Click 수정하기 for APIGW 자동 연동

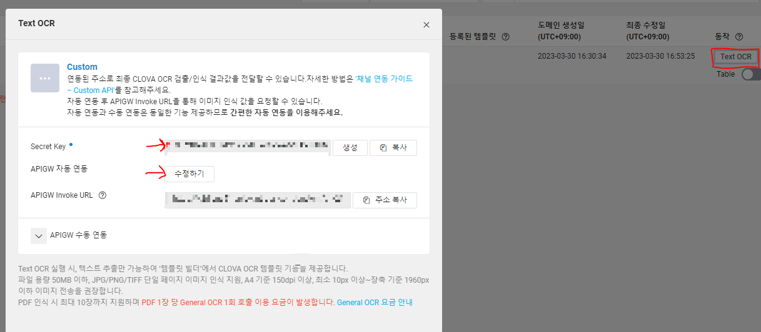[189, 173]
